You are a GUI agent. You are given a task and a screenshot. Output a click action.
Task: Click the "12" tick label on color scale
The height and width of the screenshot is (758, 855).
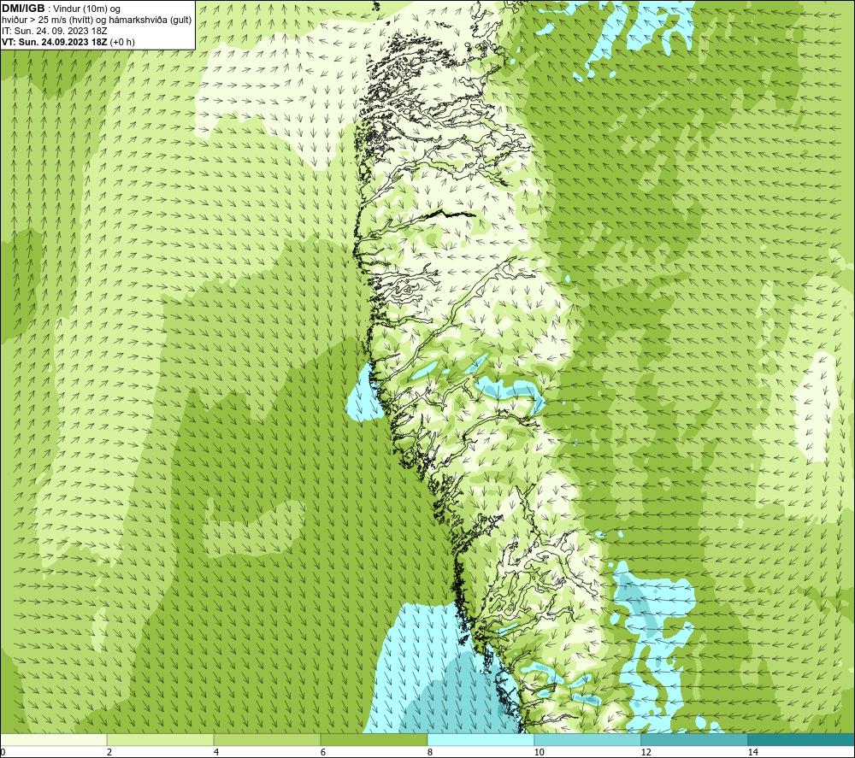point(646,752)
